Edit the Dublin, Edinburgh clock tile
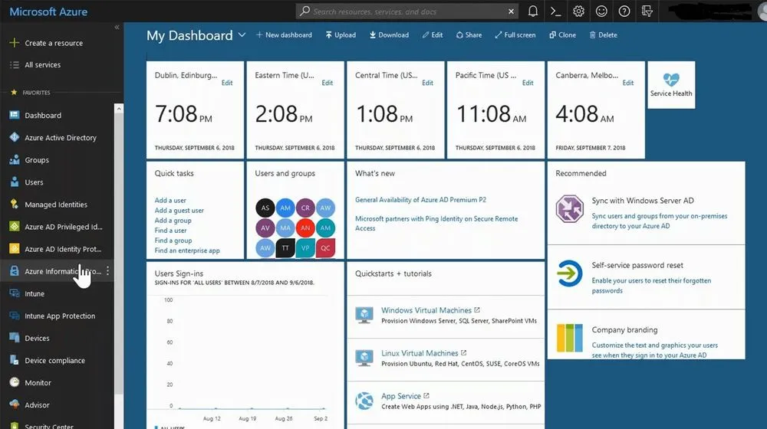 227,83
